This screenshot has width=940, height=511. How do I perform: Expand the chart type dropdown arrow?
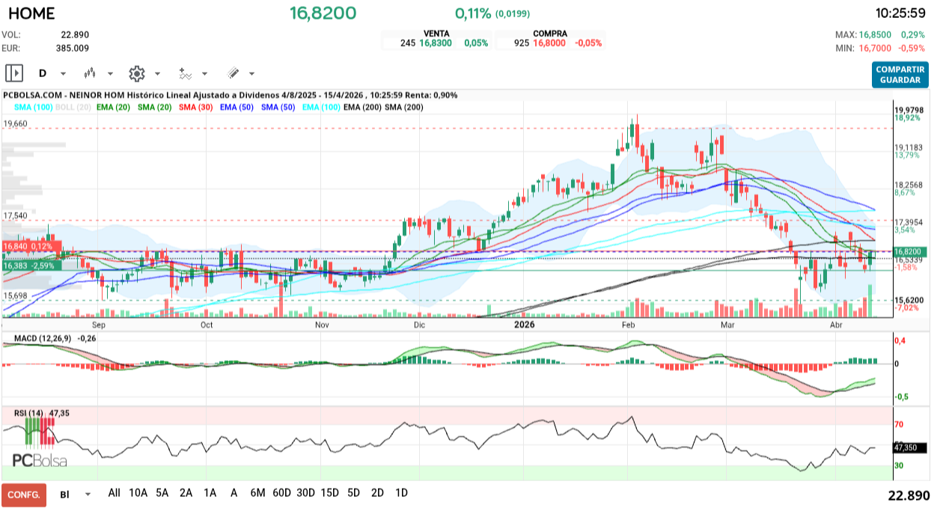tap(111, 73)
